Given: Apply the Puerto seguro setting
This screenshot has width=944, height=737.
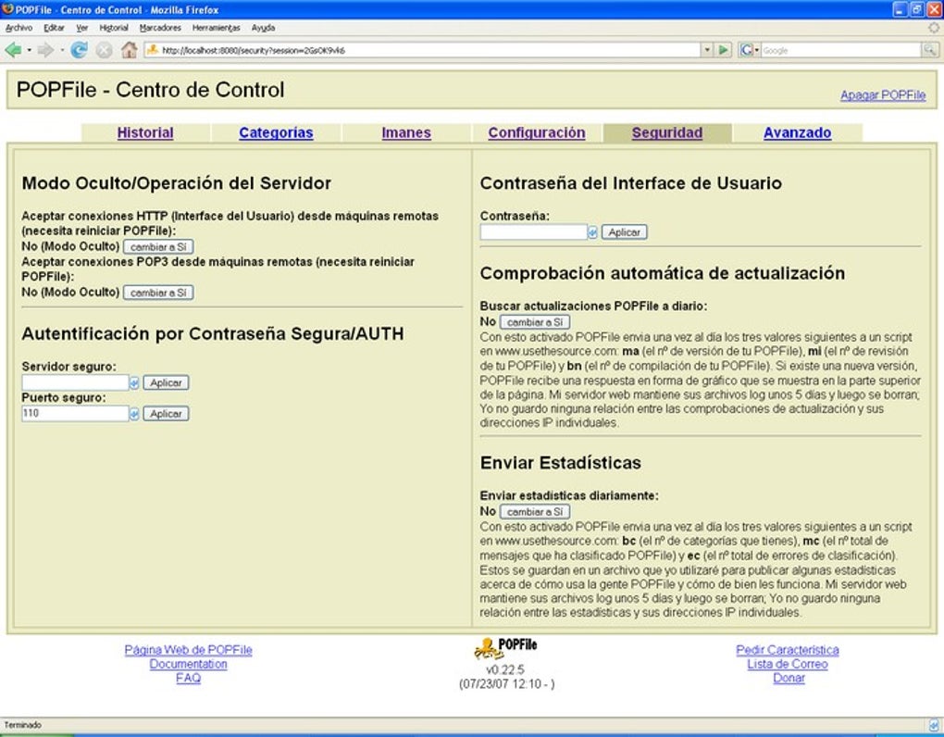Looking at the screenshot, I should pyautogui.click(x=165, y=414).
